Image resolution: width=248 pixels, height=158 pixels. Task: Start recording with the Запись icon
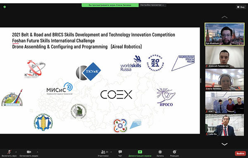pyautogui.click(x=160, y=152)
